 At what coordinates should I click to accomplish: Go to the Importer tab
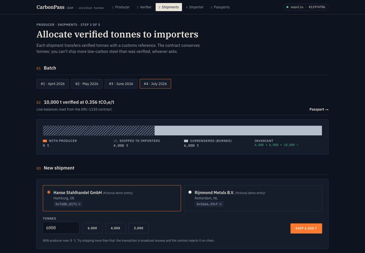[195, 7]
